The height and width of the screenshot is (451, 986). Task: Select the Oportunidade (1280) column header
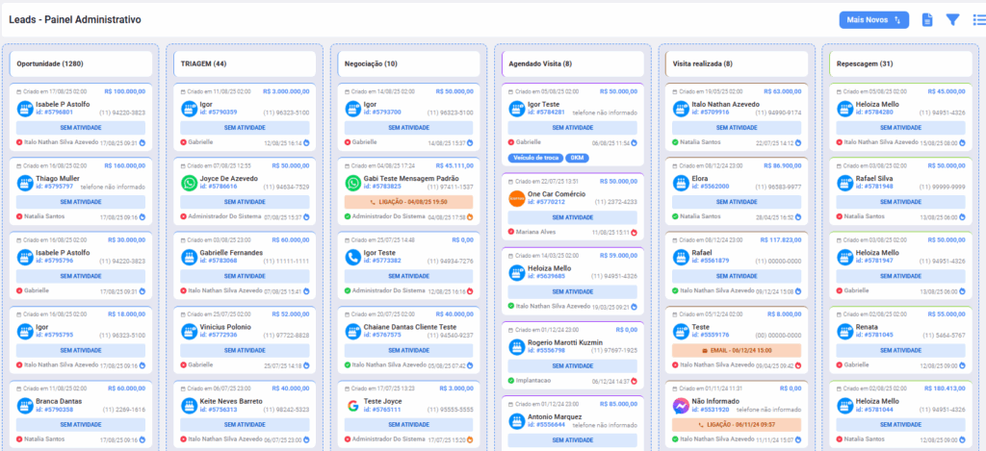pos(81,64)
